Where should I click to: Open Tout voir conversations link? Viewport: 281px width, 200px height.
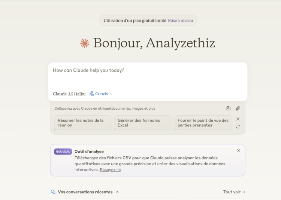tap(234, 192)
